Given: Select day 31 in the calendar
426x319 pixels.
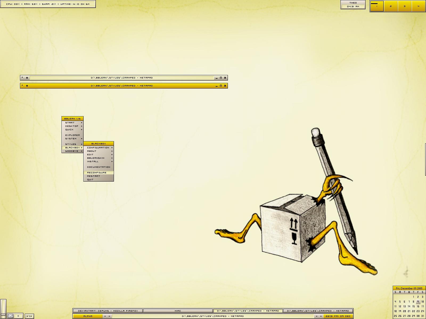Looking at the screenshot, I should [x=423, y=316].
